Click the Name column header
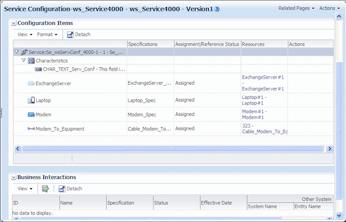The height and width of the screenshot is (222, 346). click(83, 203)
